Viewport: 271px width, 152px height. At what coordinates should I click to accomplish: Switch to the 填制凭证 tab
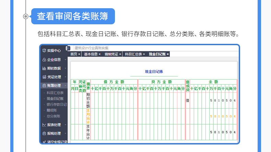(111, 54)
